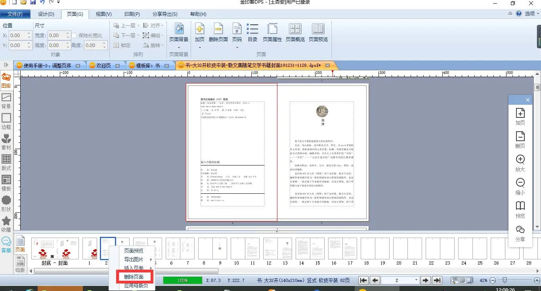Open the 欢迎页 document tab
This screenshot has width=541, height=291.
[x=103, y=66]
